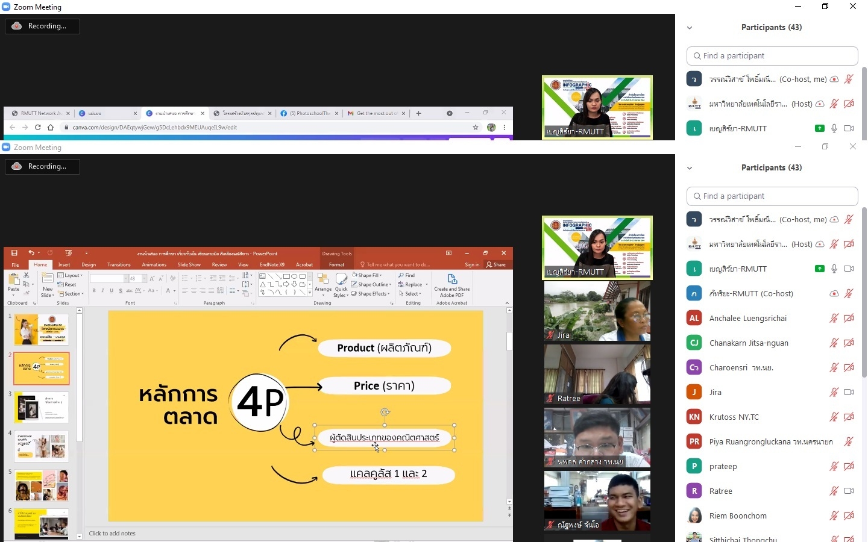The width and height of the screenshot is (868, 542).
Task: Collapse the lower Zoom window's Participants (43) chevron
Action: (690, 168)
